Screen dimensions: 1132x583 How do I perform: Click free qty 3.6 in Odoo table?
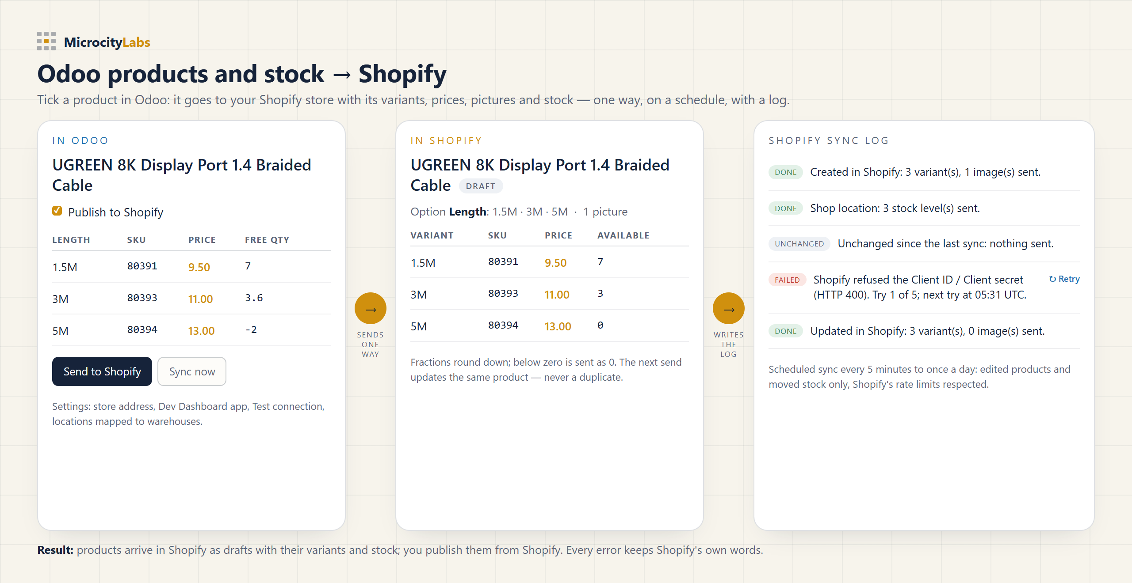pos(254,298)
